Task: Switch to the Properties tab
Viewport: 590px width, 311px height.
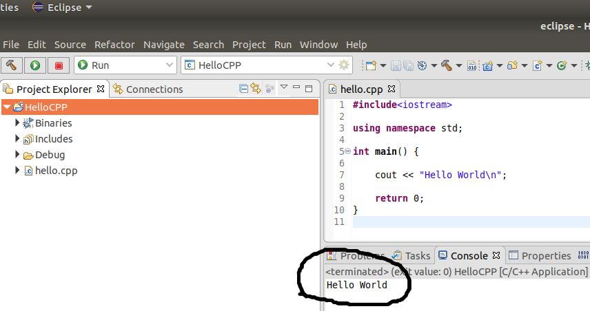Action: [x=540, y=256]
